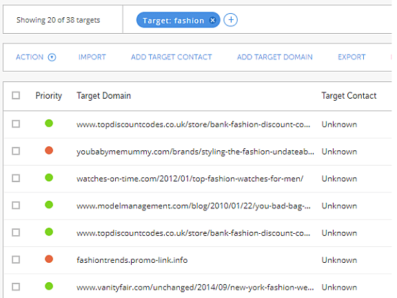Image resolution: width=397 pixels, height=298 pixels.
Task: Sort by Target Domain column header
Action: click(103, 96)
